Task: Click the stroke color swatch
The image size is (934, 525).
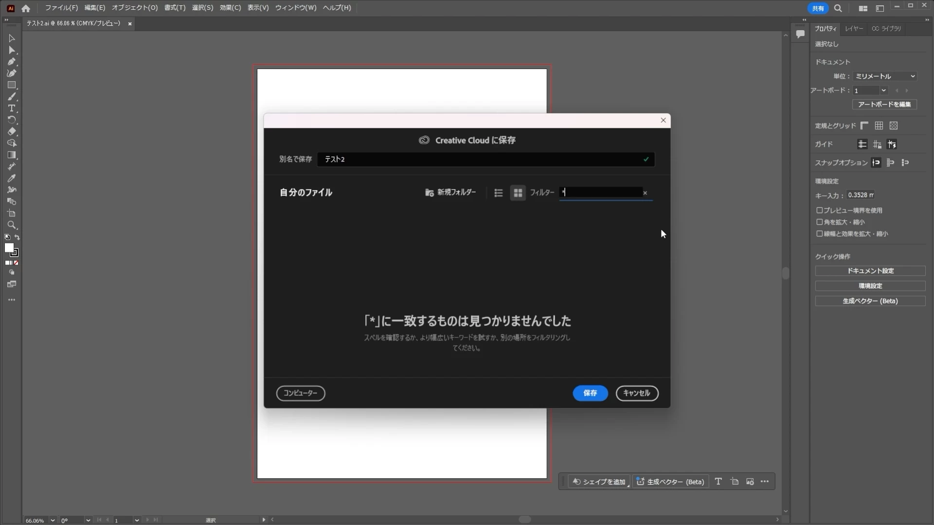Action: click(15, 253)
